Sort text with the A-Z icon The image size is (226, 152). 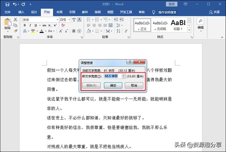pos(118,31)
